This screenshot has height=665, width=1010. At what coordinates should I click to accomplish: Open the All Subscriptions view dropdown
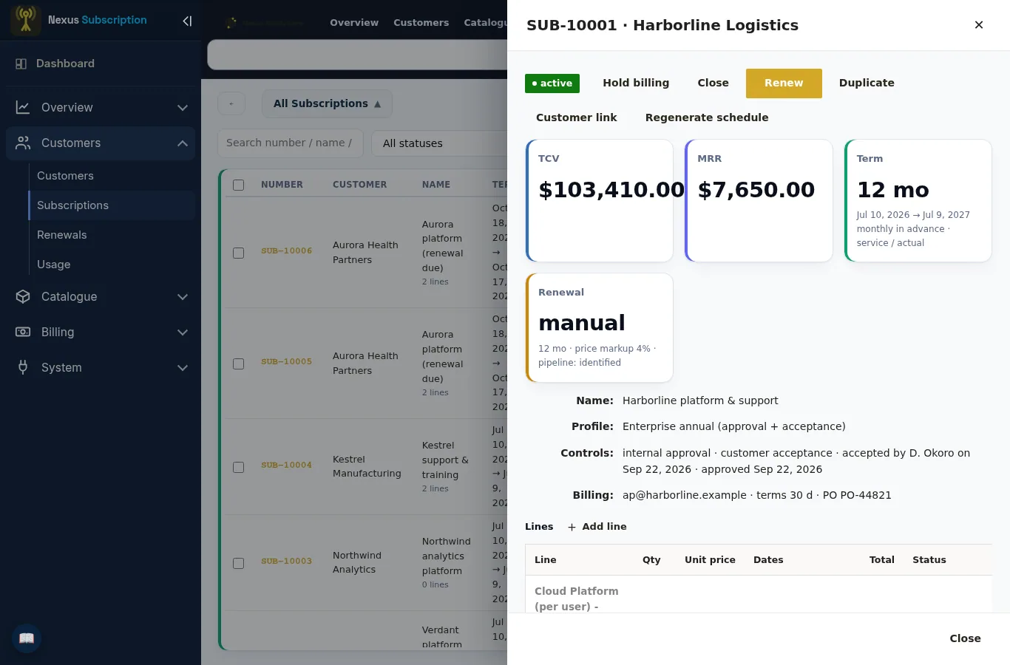point(327,104)
